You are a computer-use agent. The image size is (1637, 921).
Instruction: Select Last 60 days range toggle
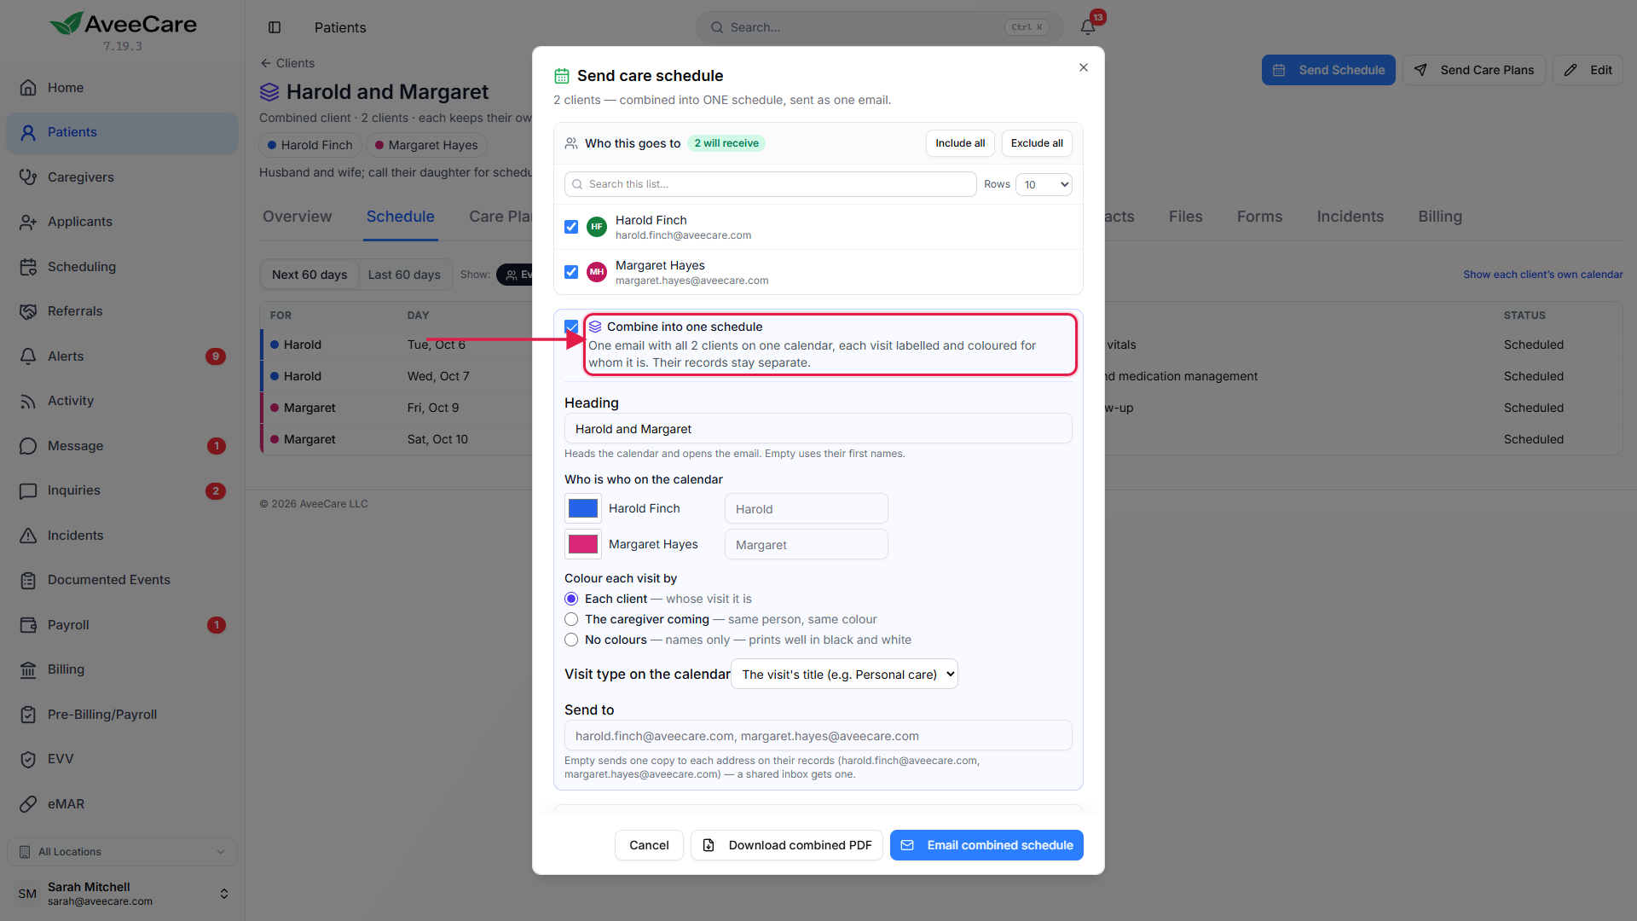click(x=404, y=275)
